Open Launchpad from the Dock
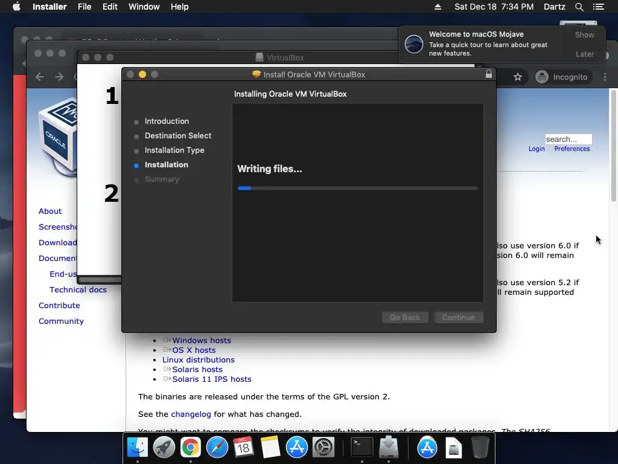 coord(164,448)
